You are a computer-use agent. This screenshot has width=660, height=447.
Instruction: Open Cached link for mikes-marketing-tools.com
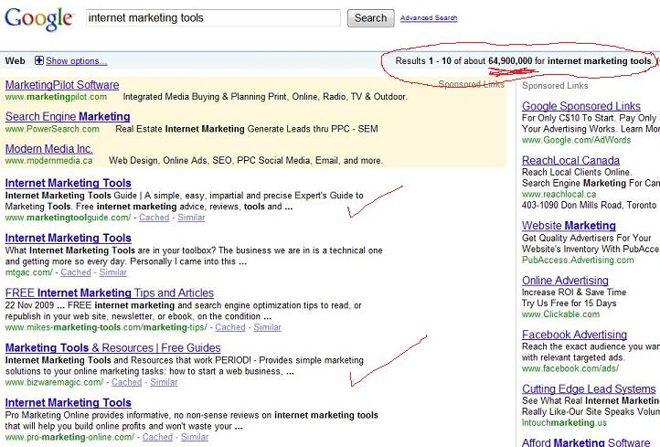tap(230, 327)
